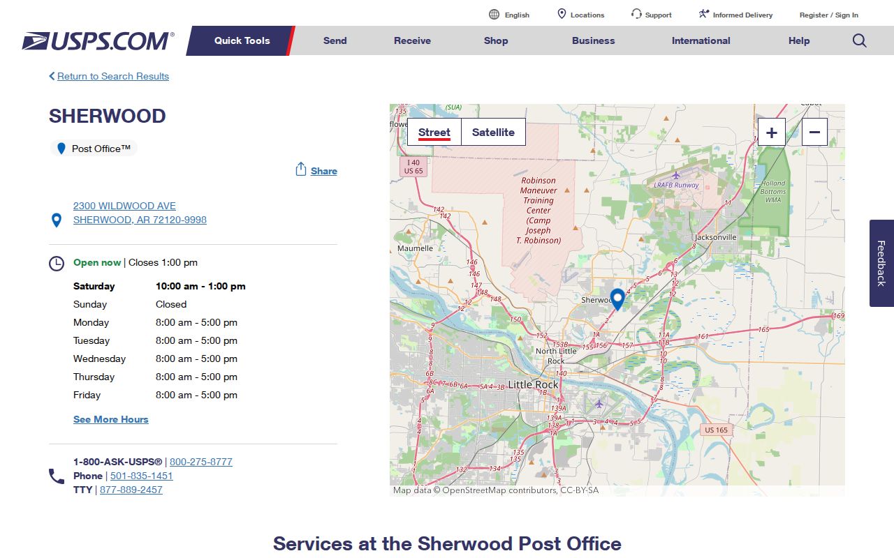Switch map to Street view
This screenshot has width=894, height=558.
click(434, 132)
